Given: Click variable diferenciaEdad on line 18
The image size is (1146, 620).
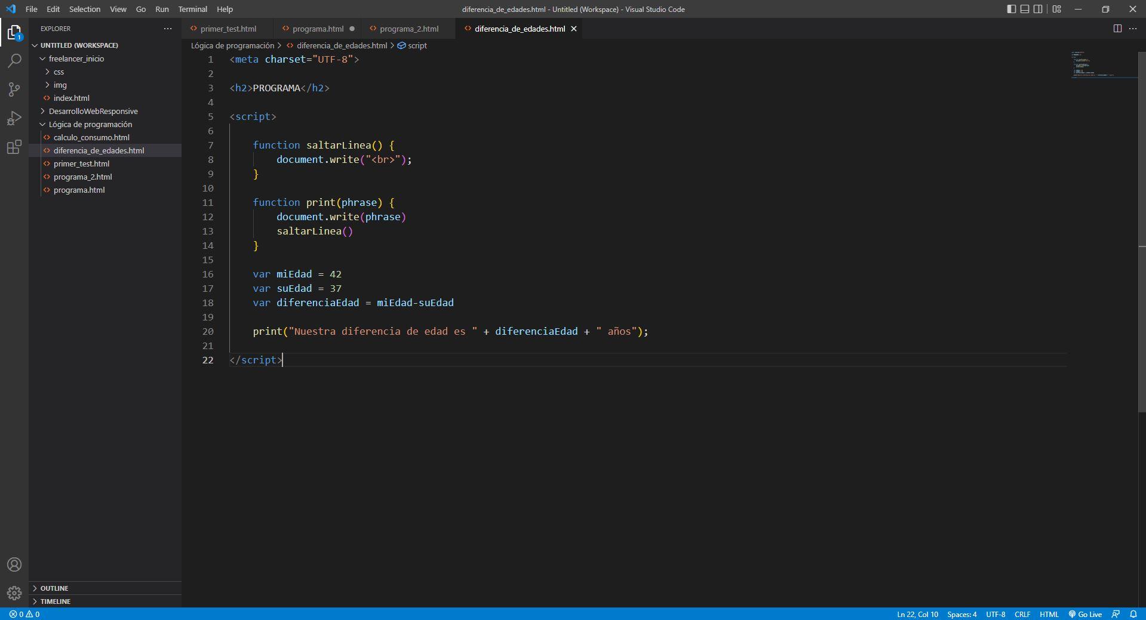Looking at the screenshot, I should tap(318, 303).
